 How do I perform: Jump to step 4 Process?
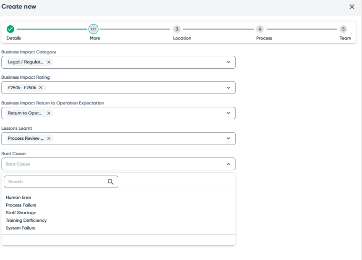(260, 29)
